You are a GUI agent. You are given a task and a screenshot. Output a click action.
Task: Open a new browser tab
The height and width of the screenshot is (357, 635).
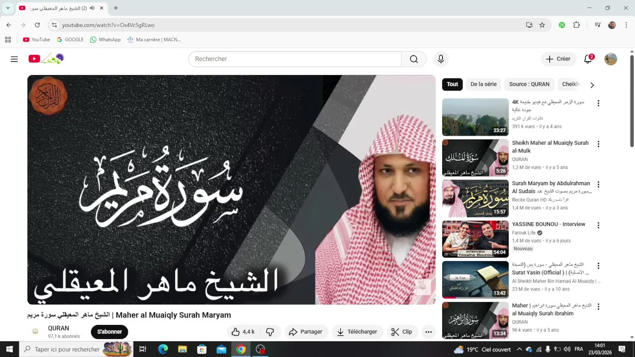pyautogui.click(x=116, y=8)
